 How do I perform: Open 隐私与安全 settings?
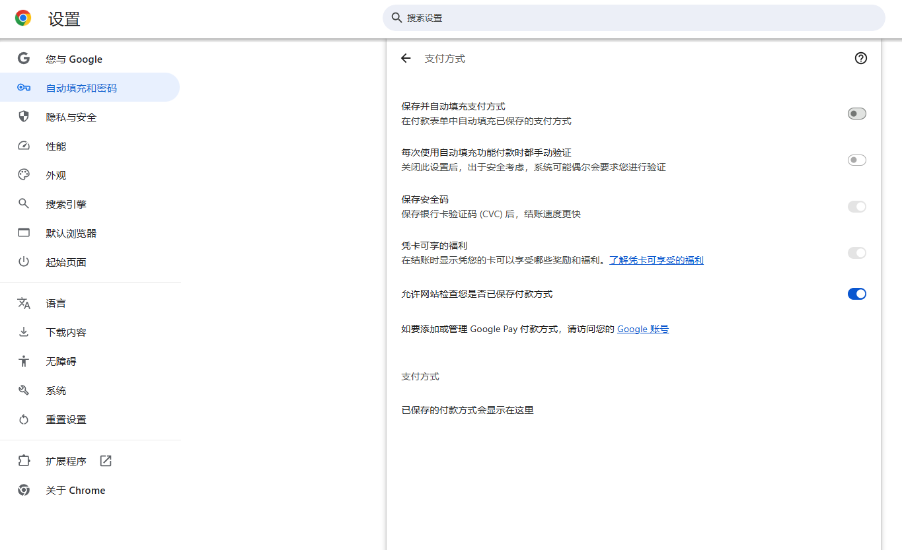(90, 117)
